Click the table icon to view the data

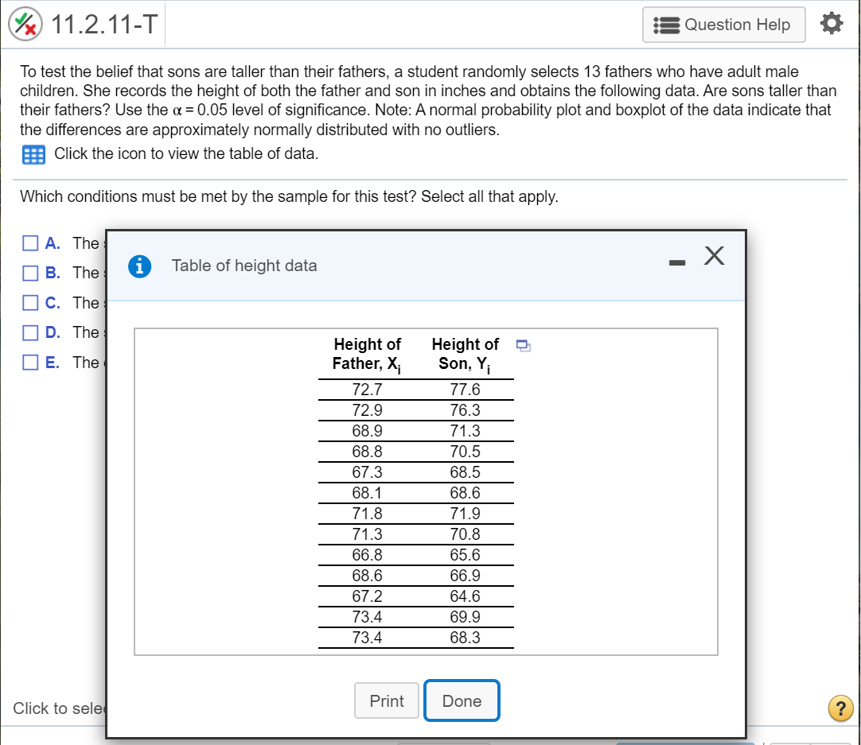coord(32,154)
